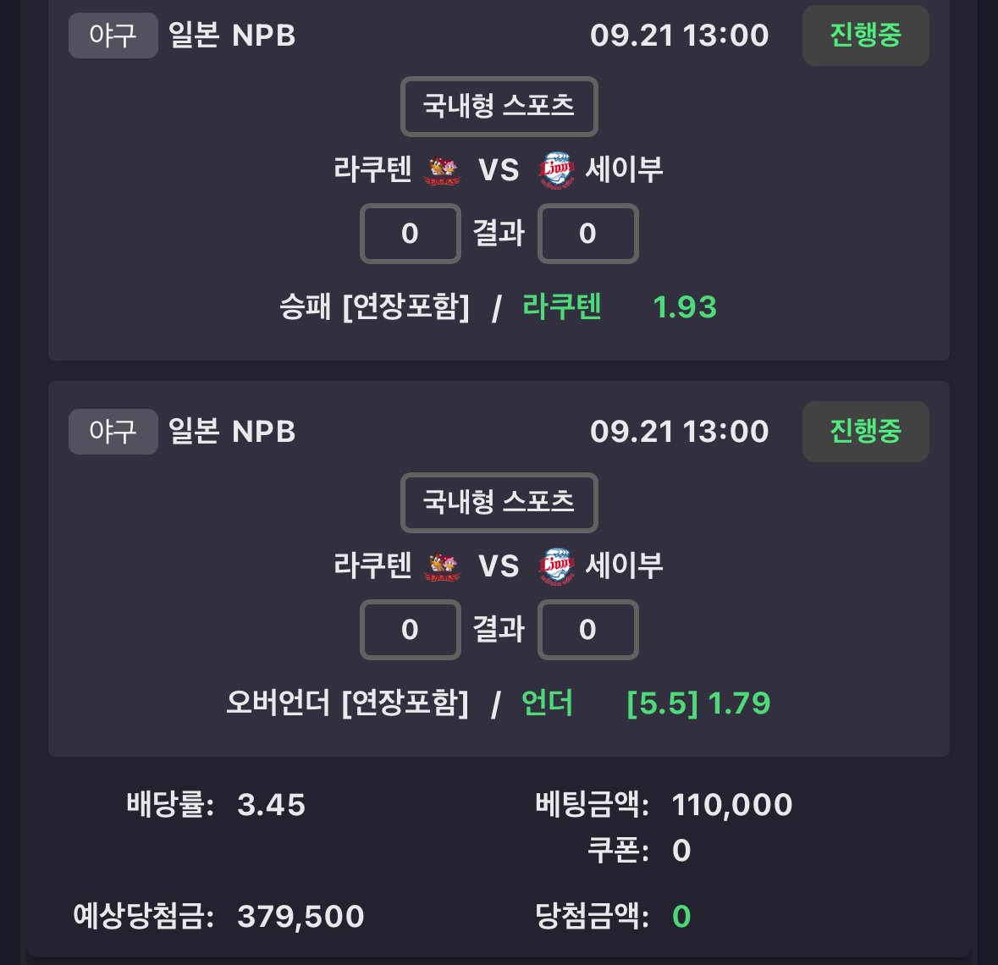
Task: Click Seibu Lions logo in second match
Action: click(x=557, y=566)
